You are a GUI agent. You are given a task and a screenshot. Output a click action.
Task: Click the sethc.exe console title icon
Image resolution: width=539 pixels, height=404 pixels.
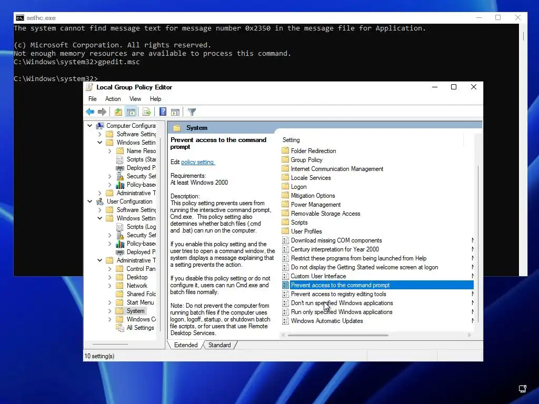(20, 18)
